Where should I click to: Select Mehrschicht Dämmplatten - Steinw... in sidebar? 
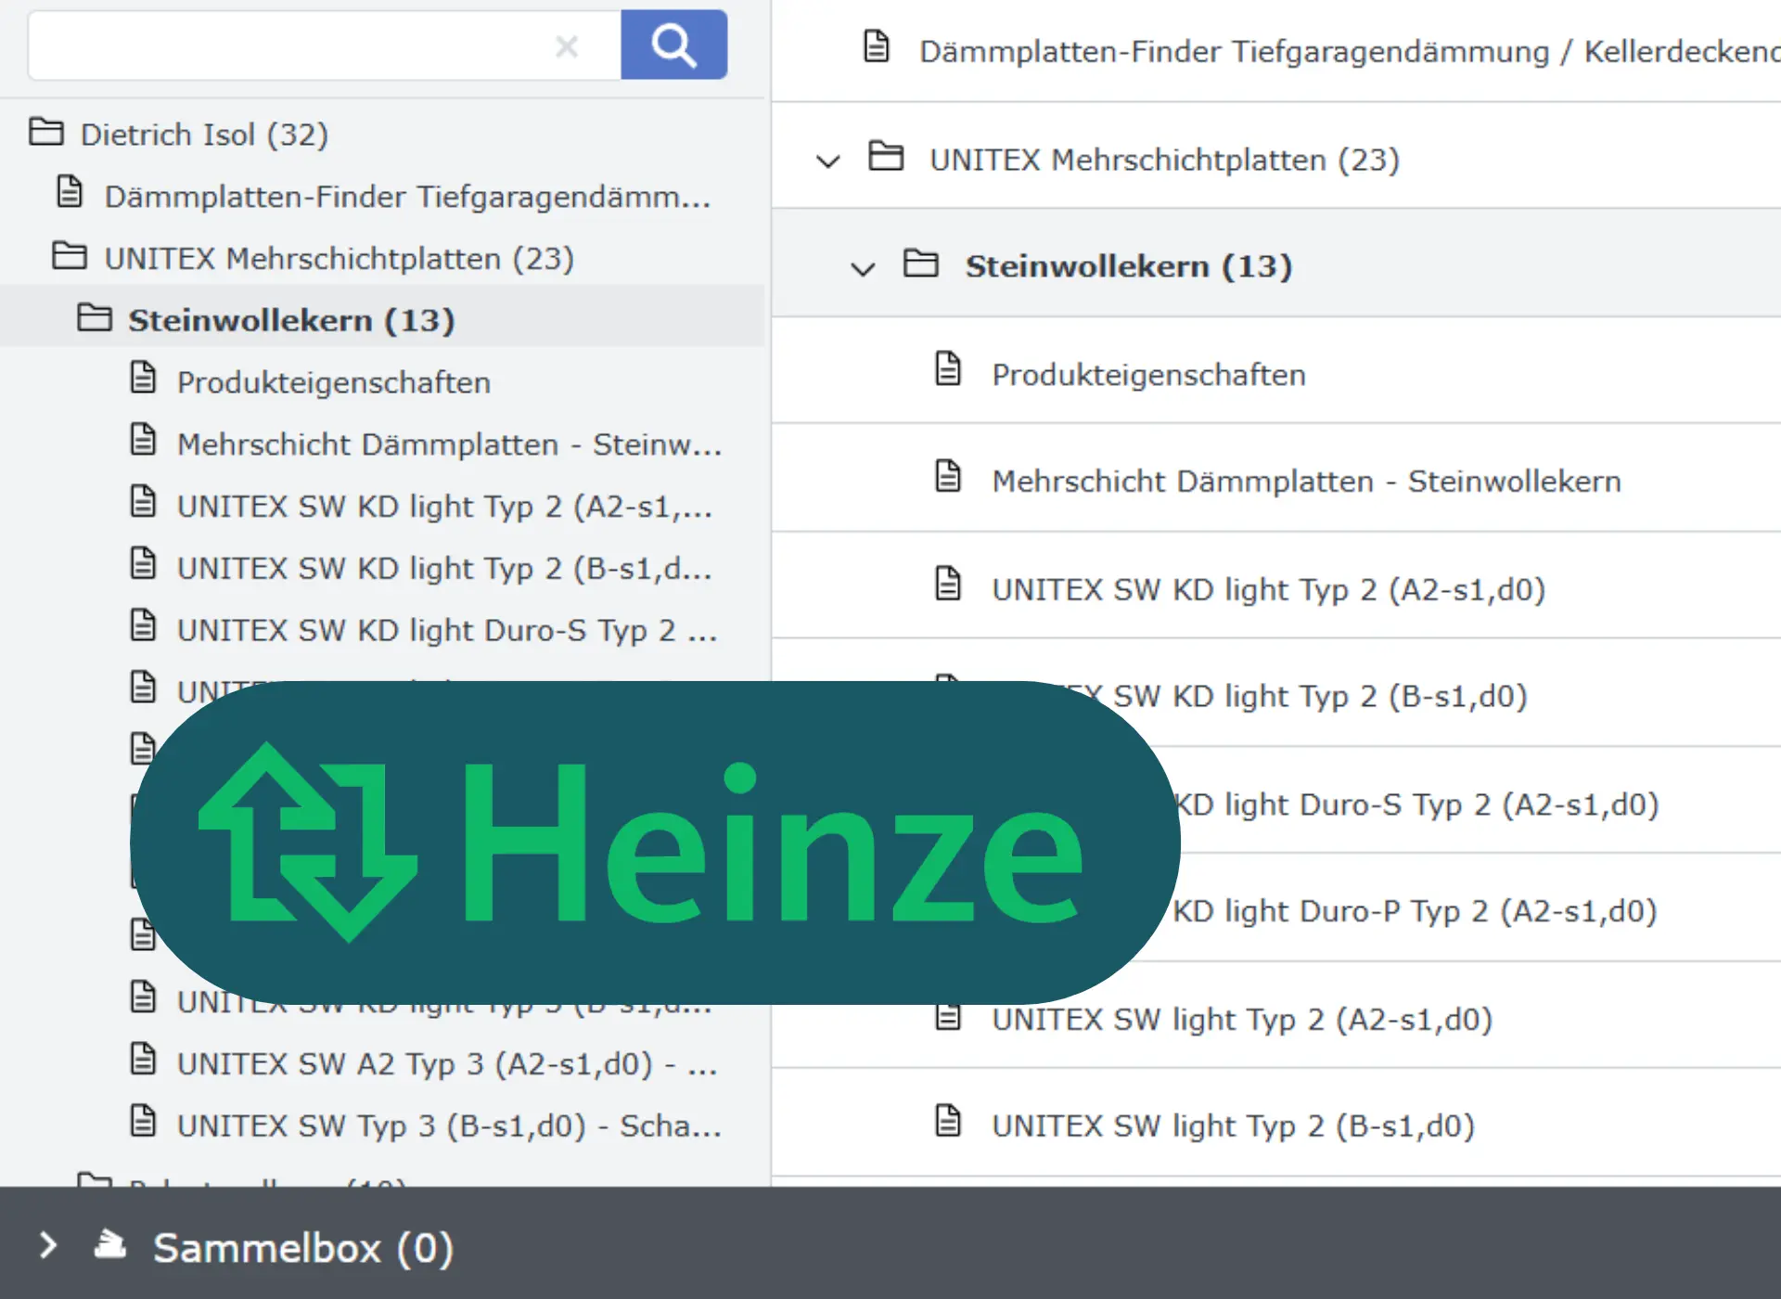[x=449, y=444]
